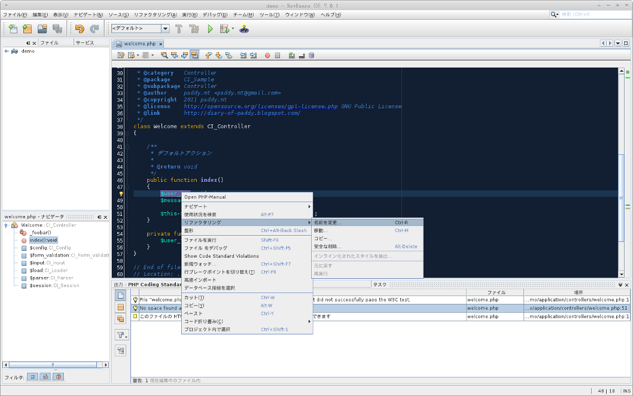Click the http://diary-of-paddy.blogspot.com/ link
The image size is (633, 396).
242,113
